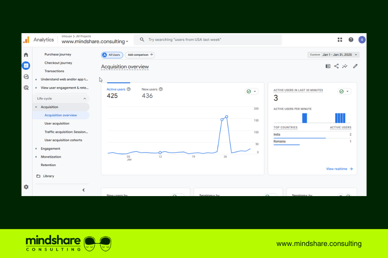Click chart data point at Jan 12
The width and height of the screenshot is (388, 258).
[160, 153]
